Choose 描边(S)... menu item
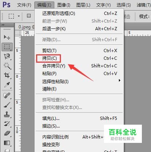This screenshot has width=151, height=152. [x=80, y=126]
